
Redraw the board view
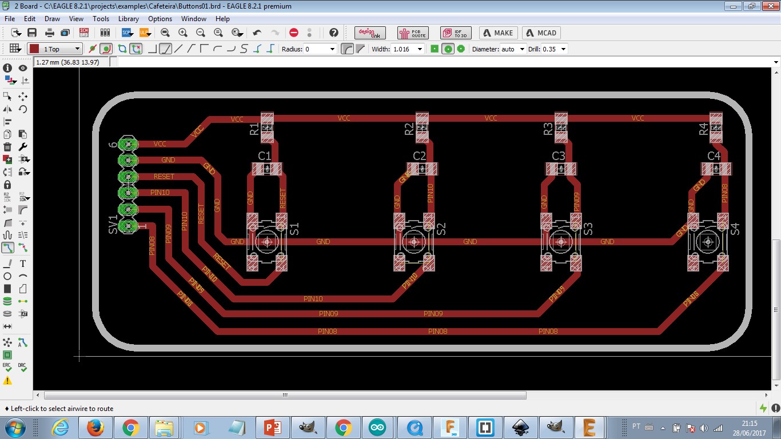point(218,33)
